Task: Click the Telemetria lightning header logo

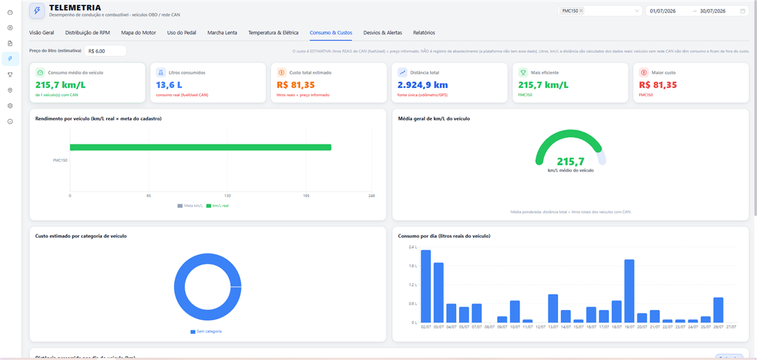Action: tap(37, 10)
